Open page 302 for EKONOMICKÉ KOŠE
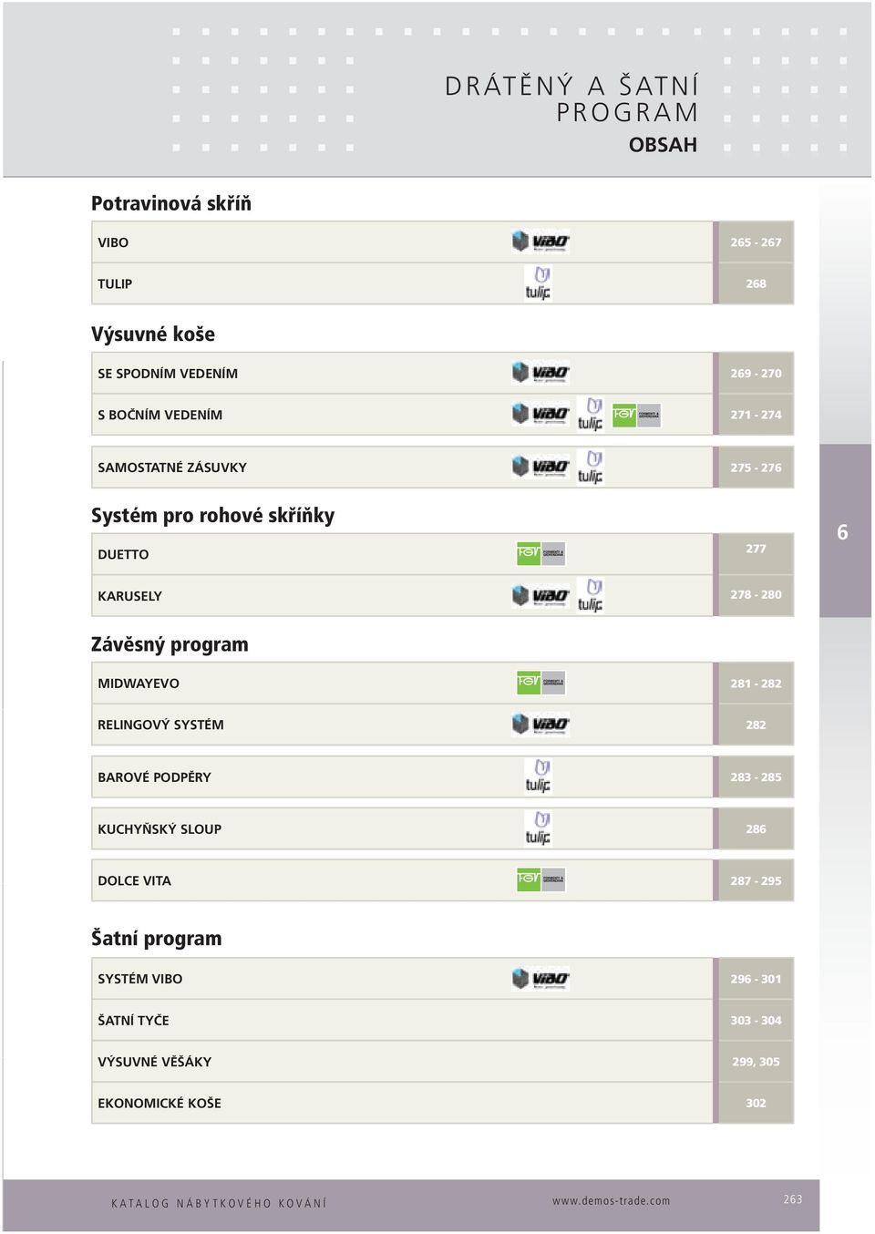Screen dimensions: 875x1234 [x=756, y=1103]
